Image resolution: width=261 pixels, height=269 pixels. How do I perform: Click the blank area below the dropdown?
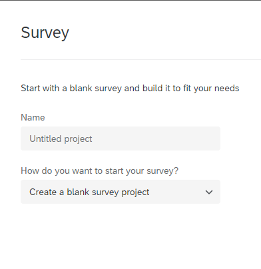click(x=121, y=235)
